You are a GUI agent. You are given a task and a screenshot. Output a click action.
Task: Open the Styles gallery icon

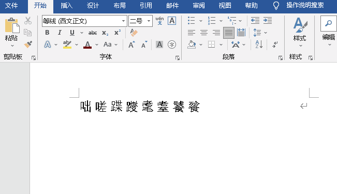pos(300,25)
